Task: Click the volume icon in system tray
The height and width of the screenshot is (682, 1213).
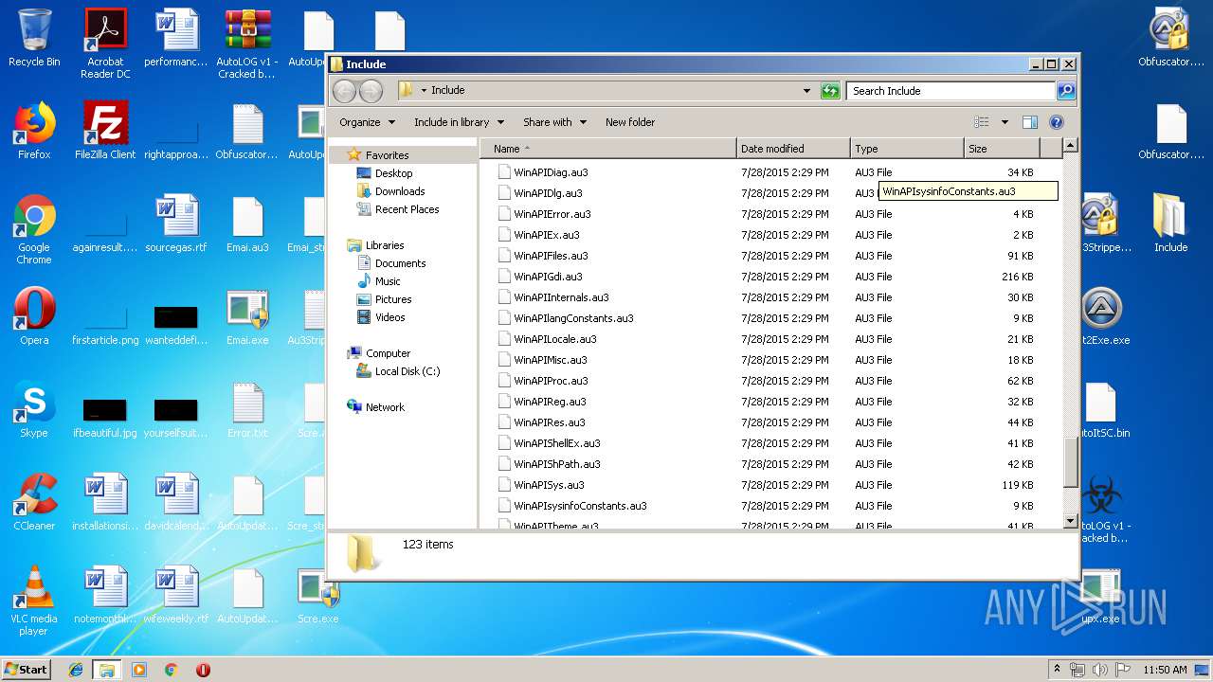Action: click(x=1100, y=670)
